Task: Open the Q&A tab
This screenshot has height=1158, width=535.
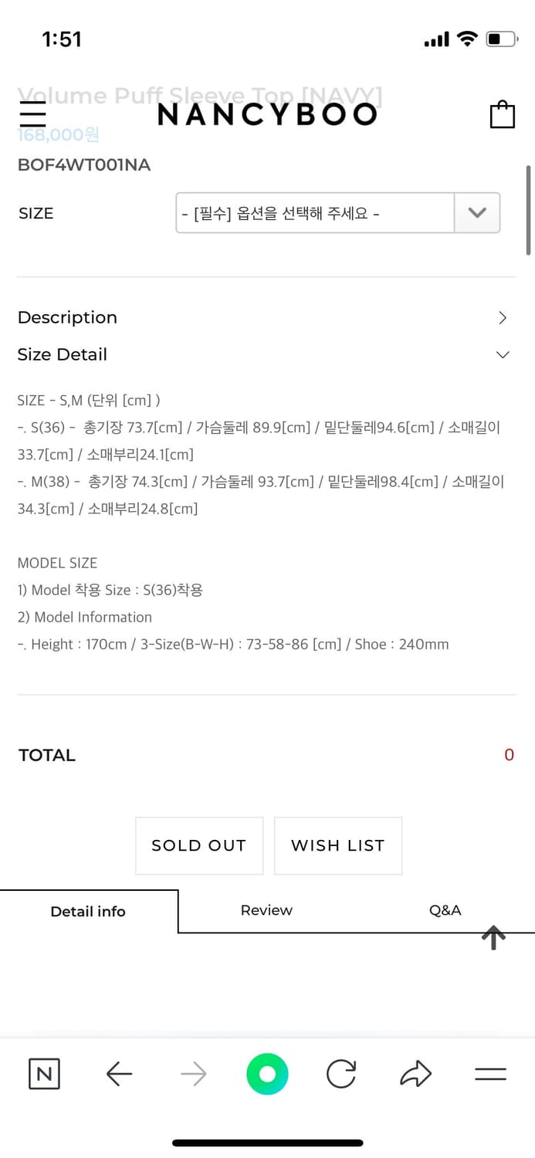Action: 445,910
